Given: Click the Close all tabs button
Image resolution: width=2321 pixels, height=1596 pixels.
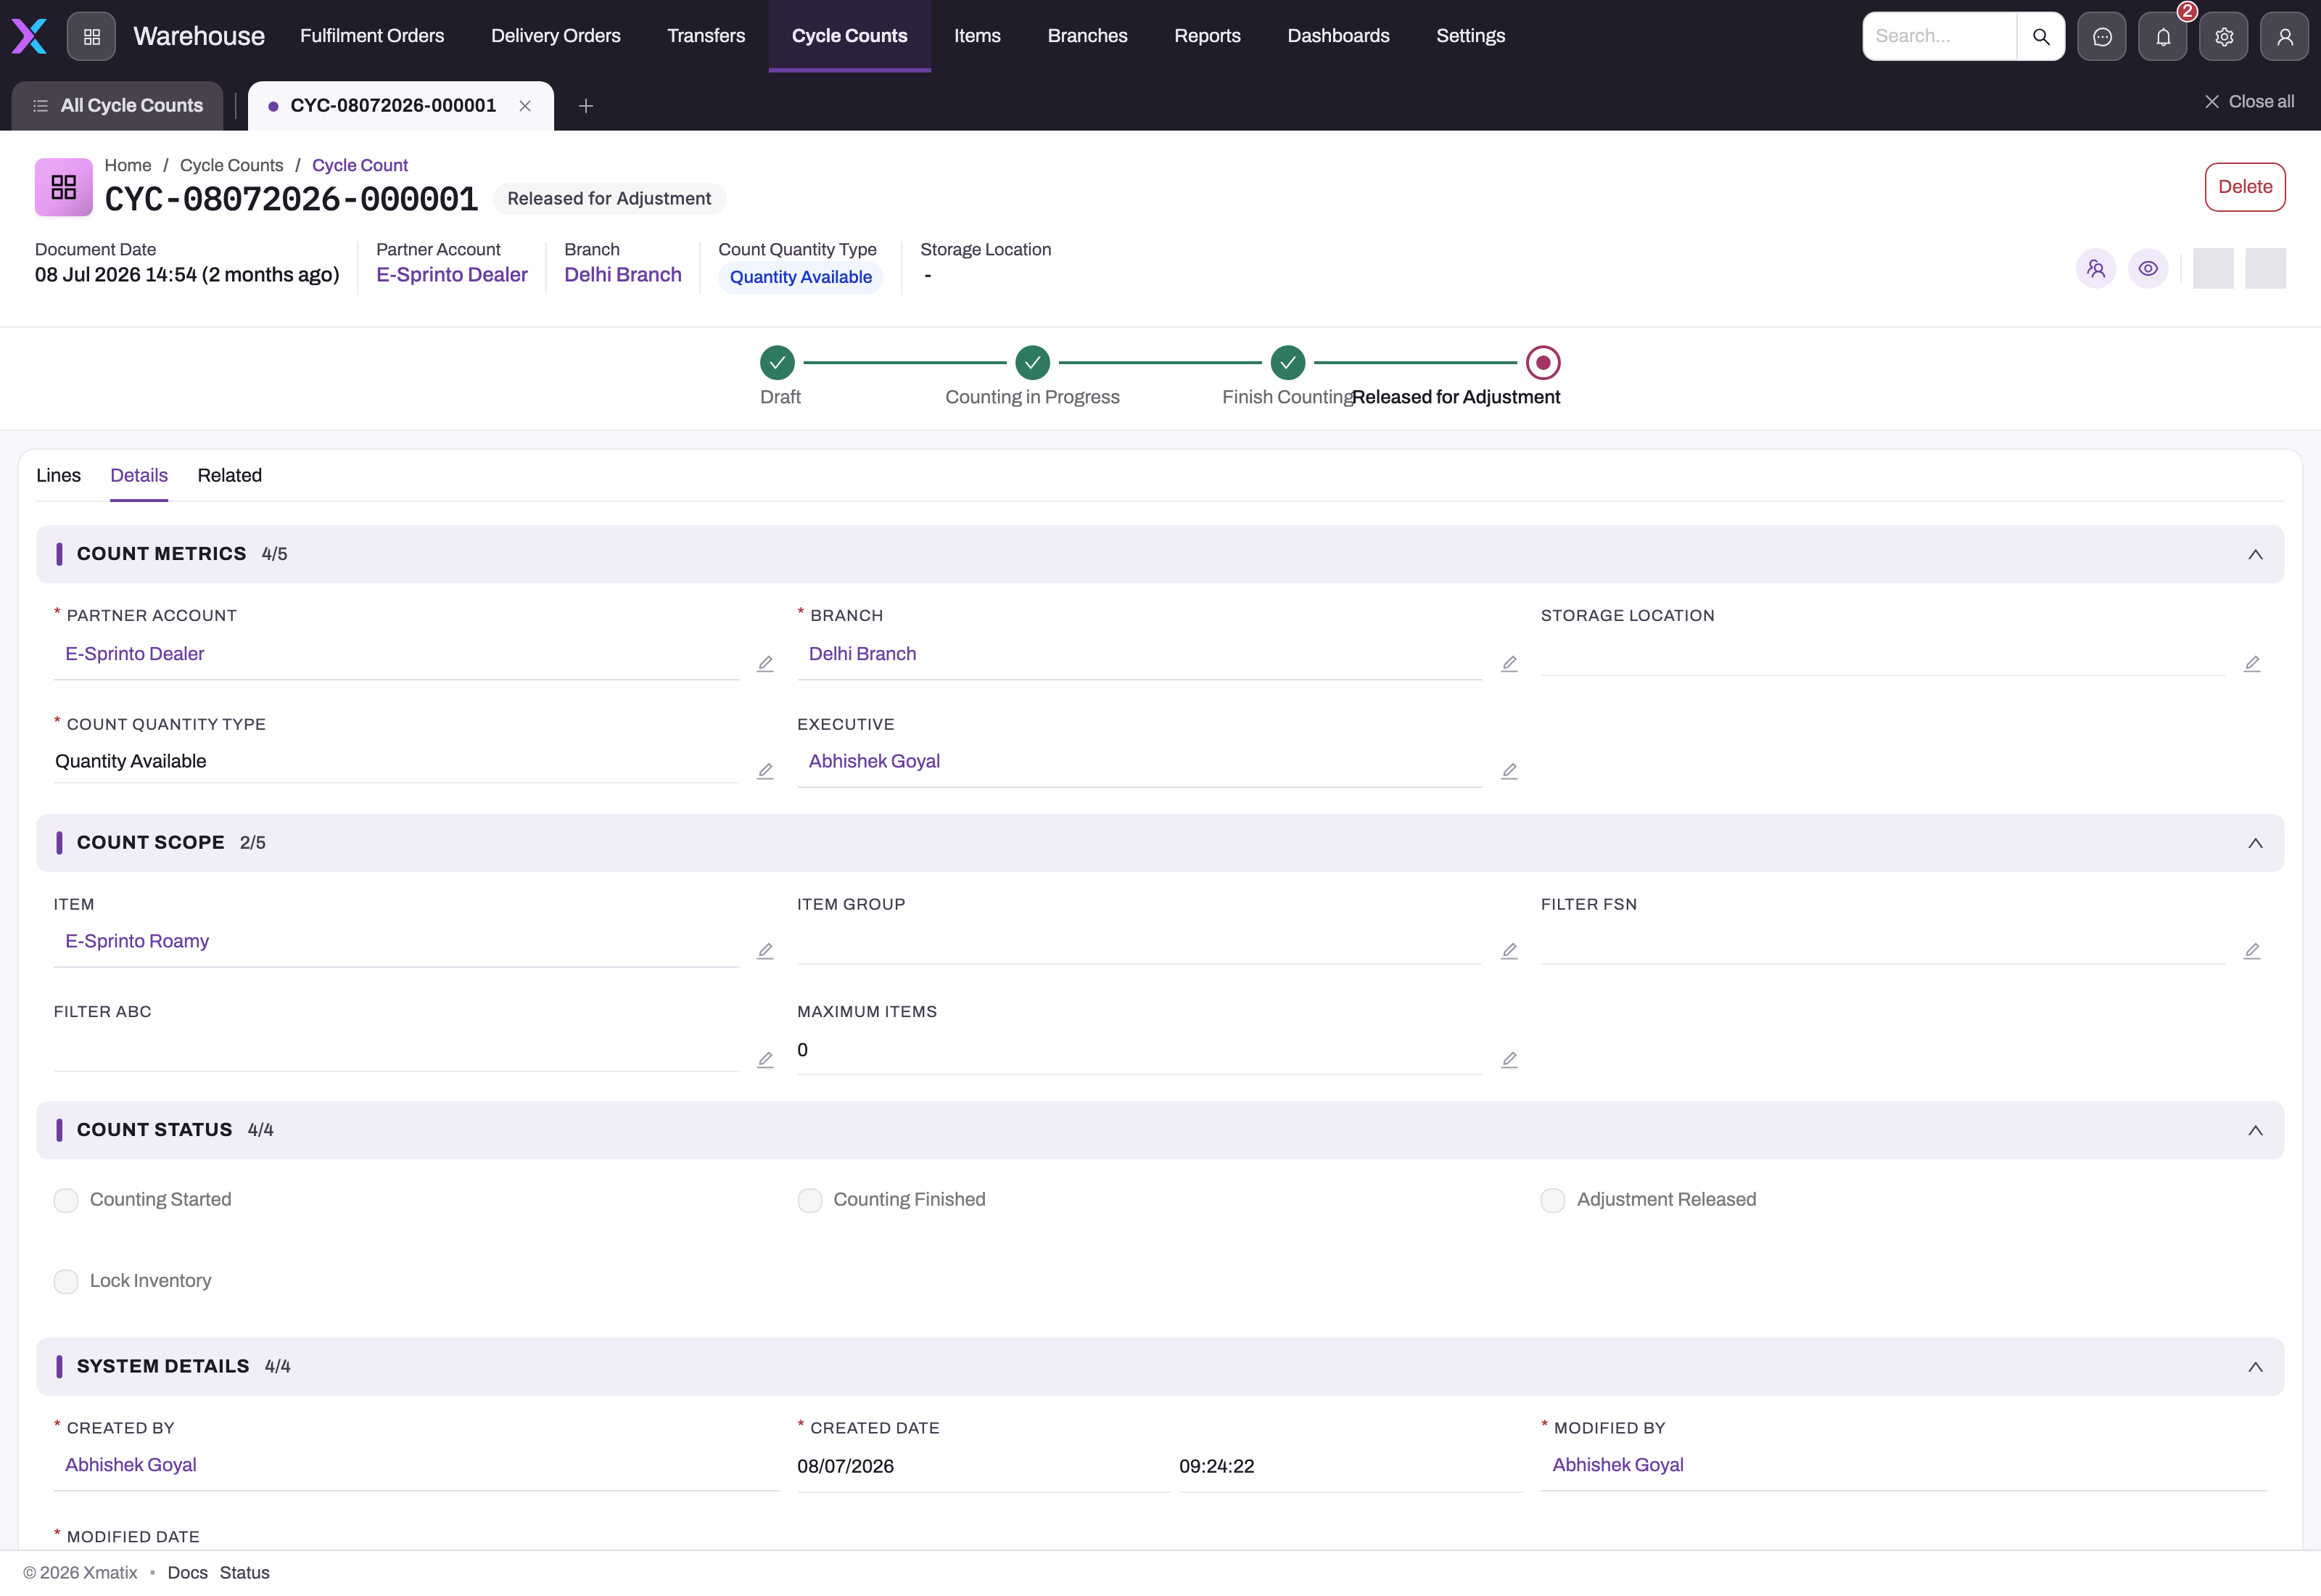Looking at the screenshot, I should (x=2250, y=102).
